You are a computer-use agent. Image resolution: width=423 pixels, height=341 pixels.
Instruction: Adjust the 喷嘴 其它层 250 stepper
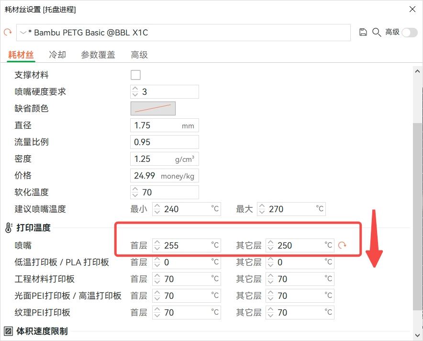pyautogui.click(x=270, y=245)
